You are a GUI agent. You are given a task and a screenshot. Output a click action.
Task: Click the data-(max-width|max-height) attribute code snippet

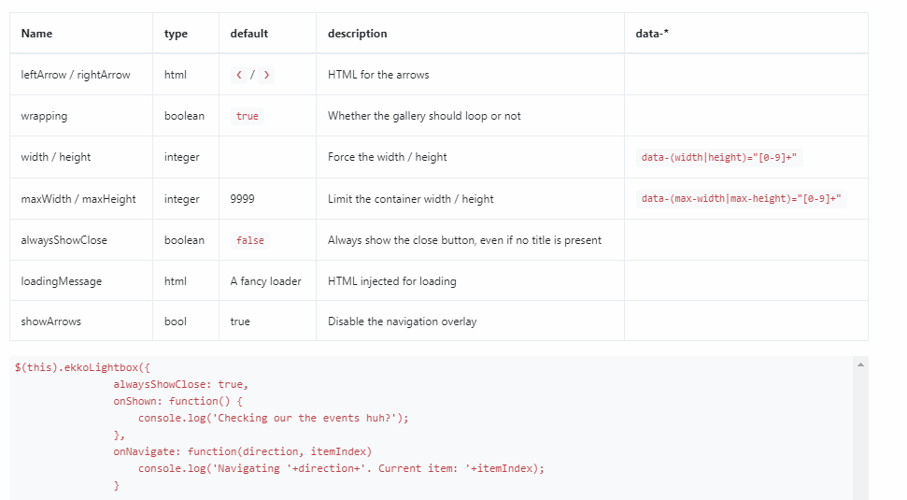click(x=742, y=199)
